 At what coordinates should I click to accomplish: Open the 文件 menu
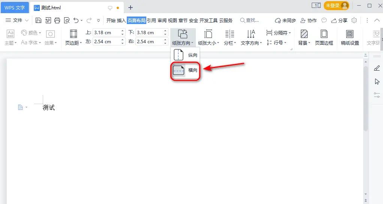coord(17,20)
